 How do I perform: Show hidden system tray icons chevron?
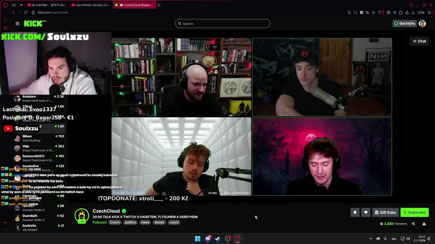[371, 239]
